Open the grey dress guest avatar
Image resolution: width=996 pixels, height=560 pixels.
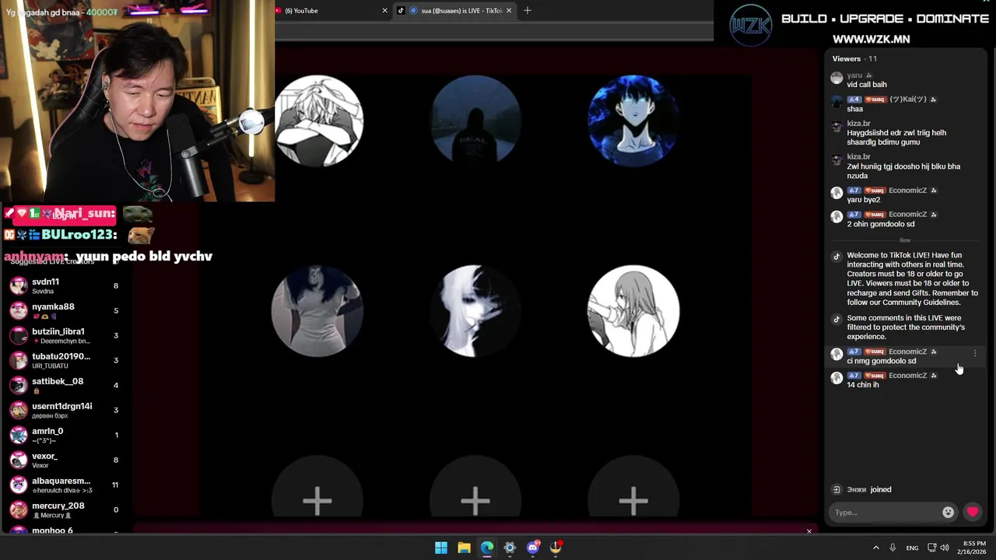[317, 311]
